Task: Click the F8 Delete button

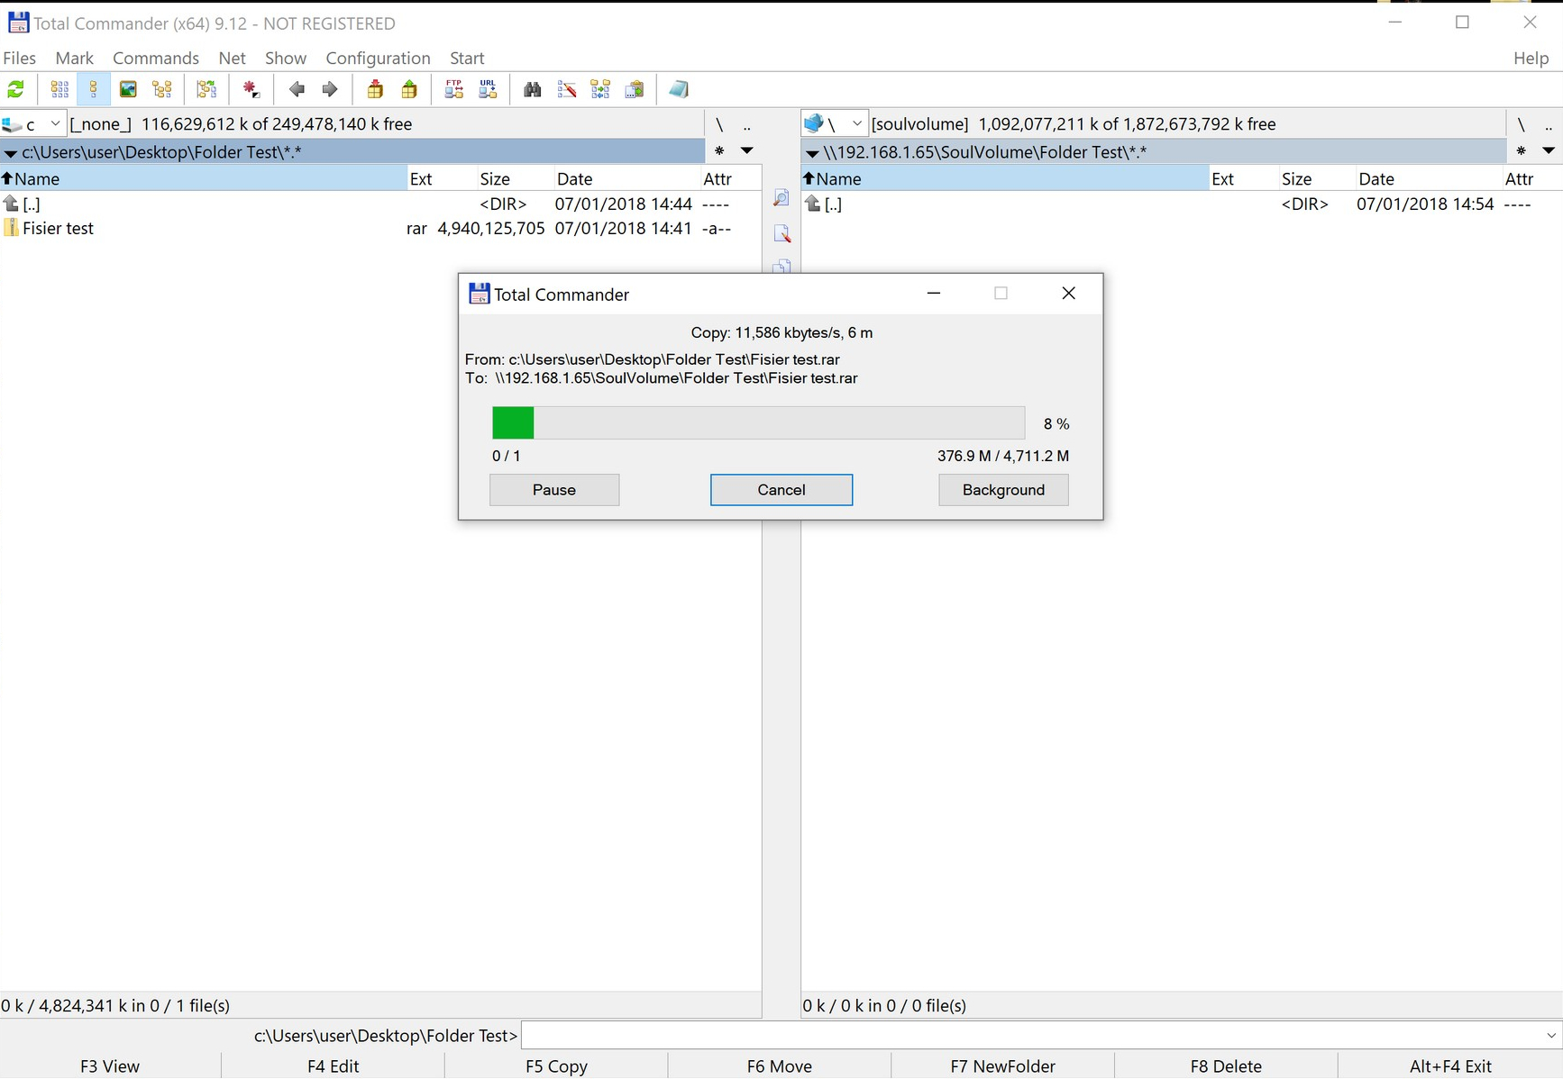Action: [x=1226, y=1065]
